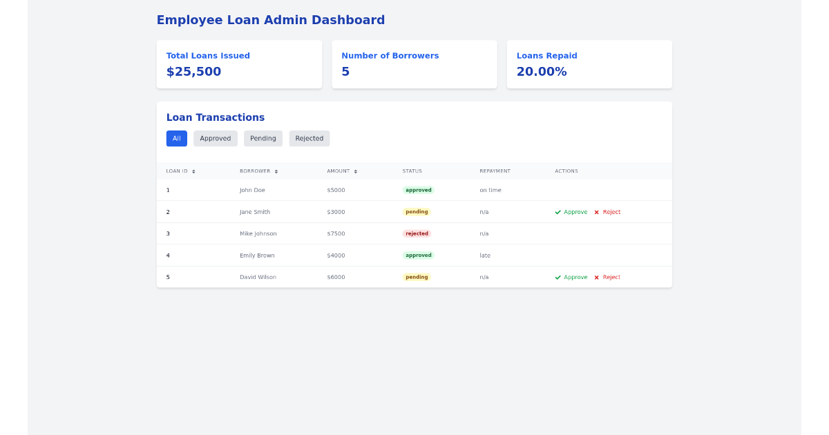This screenshot has width=829, height=435.
Task: Click the Approve link for Jane Smith
Action: coord(575,212)
